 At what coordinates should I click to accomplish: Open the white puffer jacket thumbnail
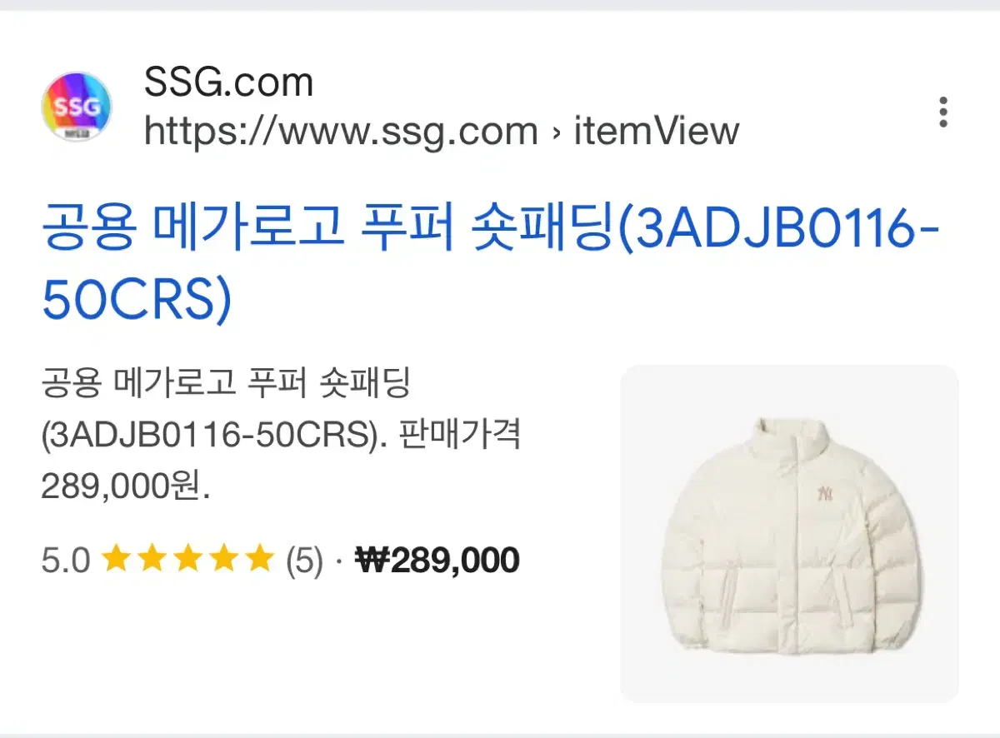click(x=790, y=533)
